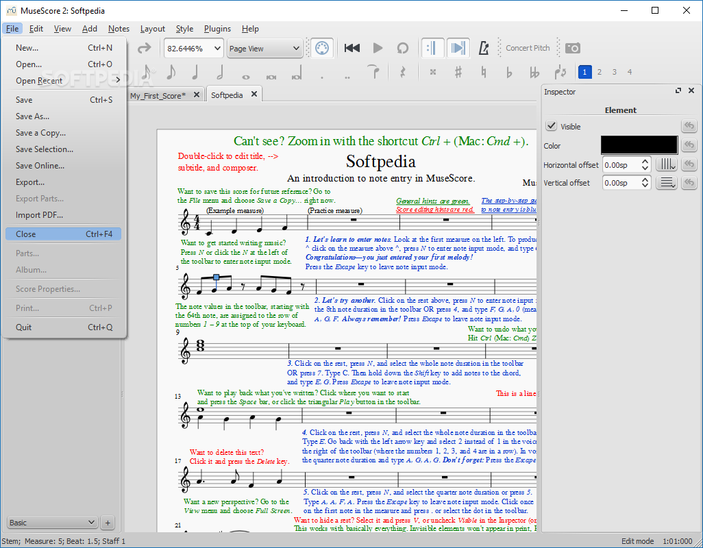
Task: Insert a rest with rest icon
Action: (x=403, y=72)
